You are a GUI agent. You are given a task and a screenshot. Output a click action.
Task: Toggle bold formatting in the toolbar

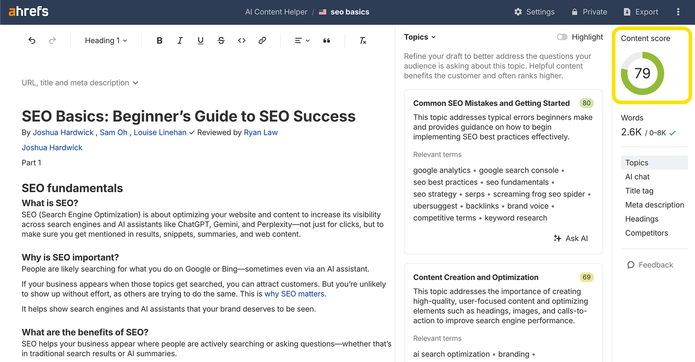click(x=159, y=40)
